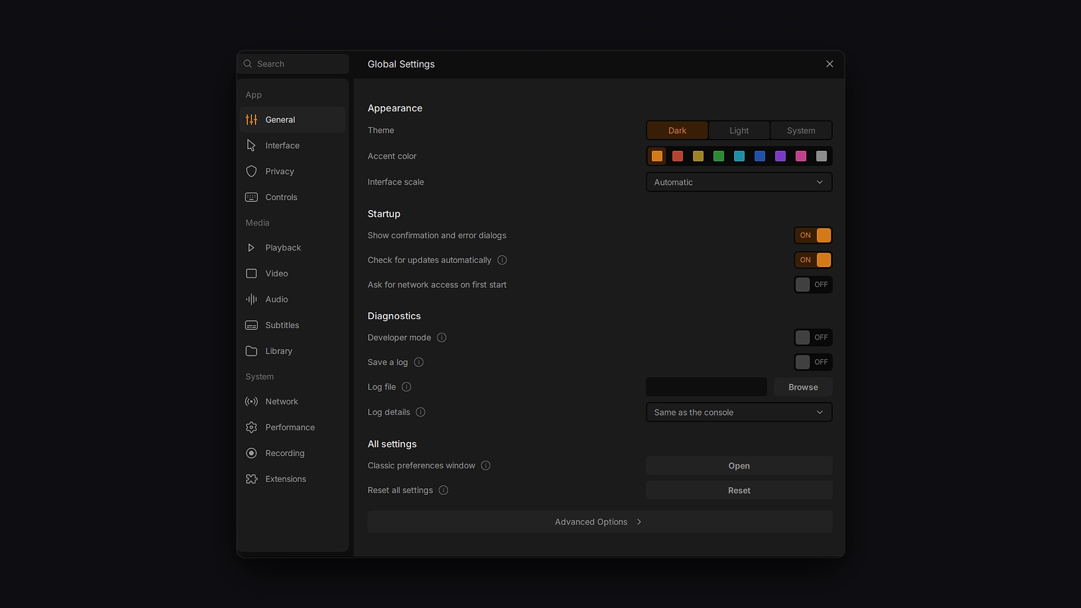
Task: Open the classic preferences window
Action: (739, 466)
